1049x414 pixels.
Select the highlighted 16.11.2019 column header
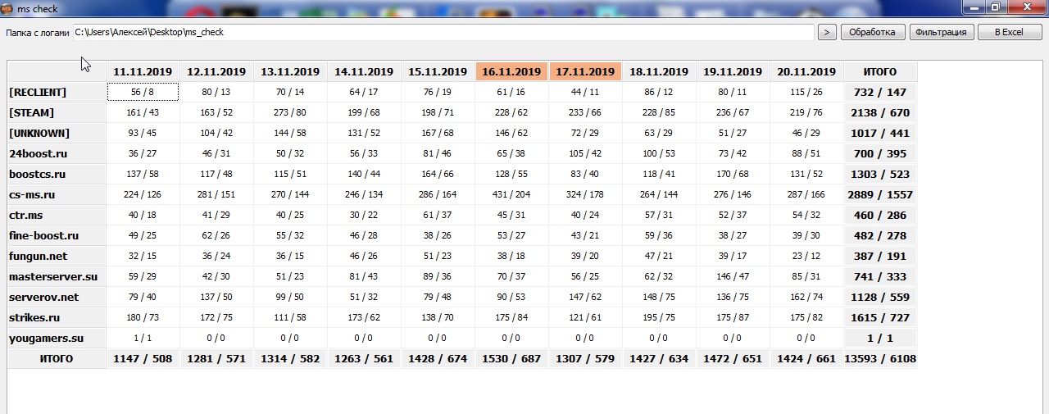point(511,71)
